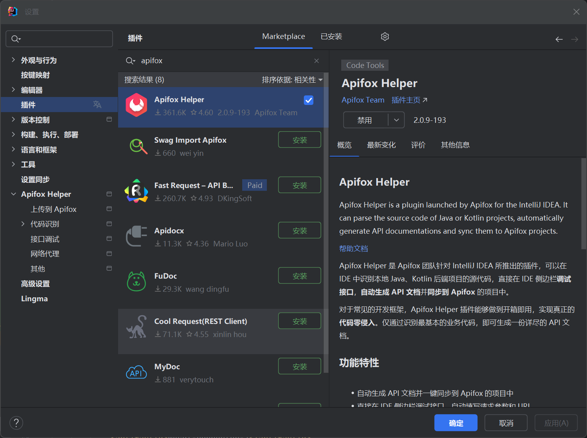The height and width of the screenshot is (438, 587).
Task: Cancel the dialog with 取消 button
Action: coord(506,423)
